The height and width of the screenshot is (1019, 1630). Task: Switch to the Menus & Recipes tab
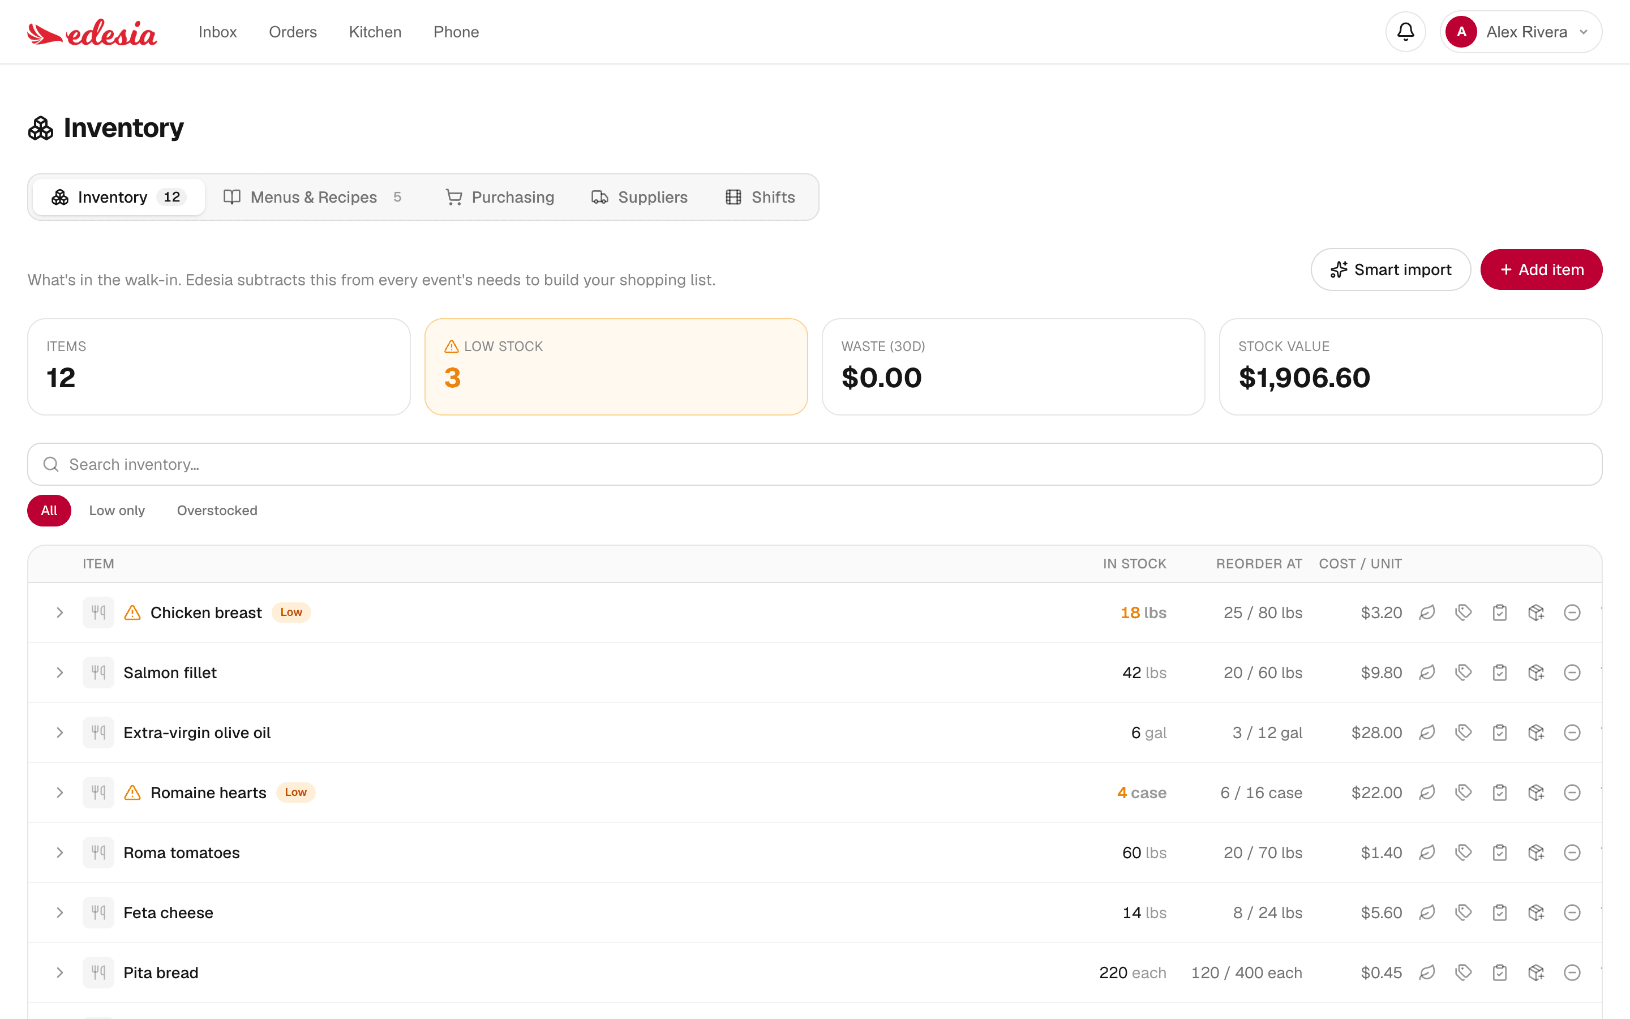(x=313, y=197)
